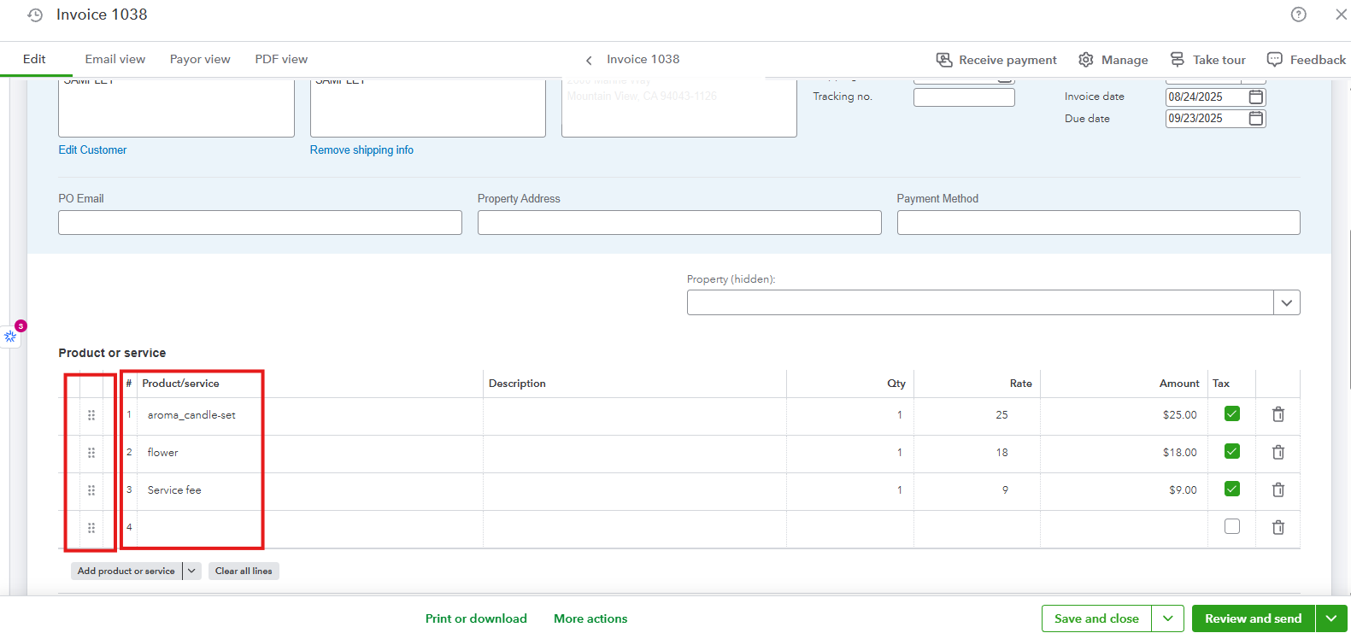
Task: Switch to the Email view tab
Action: coord(115,59)
